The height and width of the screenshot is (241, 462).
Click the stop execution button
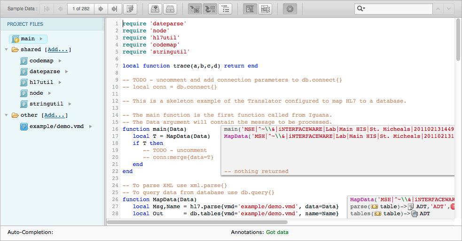[x=290, y=9]
